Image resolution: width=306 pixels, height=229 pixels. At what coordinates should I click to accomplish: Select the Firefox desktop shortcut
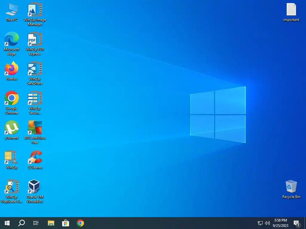click(x=12, y=71)
